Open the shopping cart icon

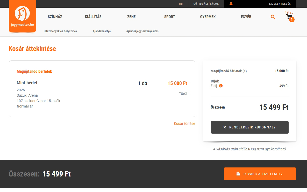[x=289, y=17]
